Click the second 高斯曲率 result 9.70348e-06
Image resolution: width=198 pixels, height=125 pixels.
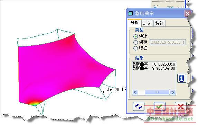click(x=163, y=68)
